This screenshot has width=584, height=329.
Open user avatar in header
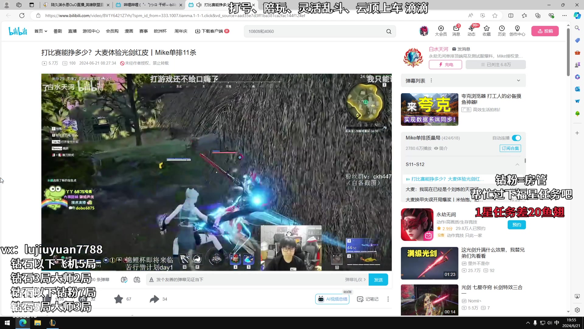[424, 31]
